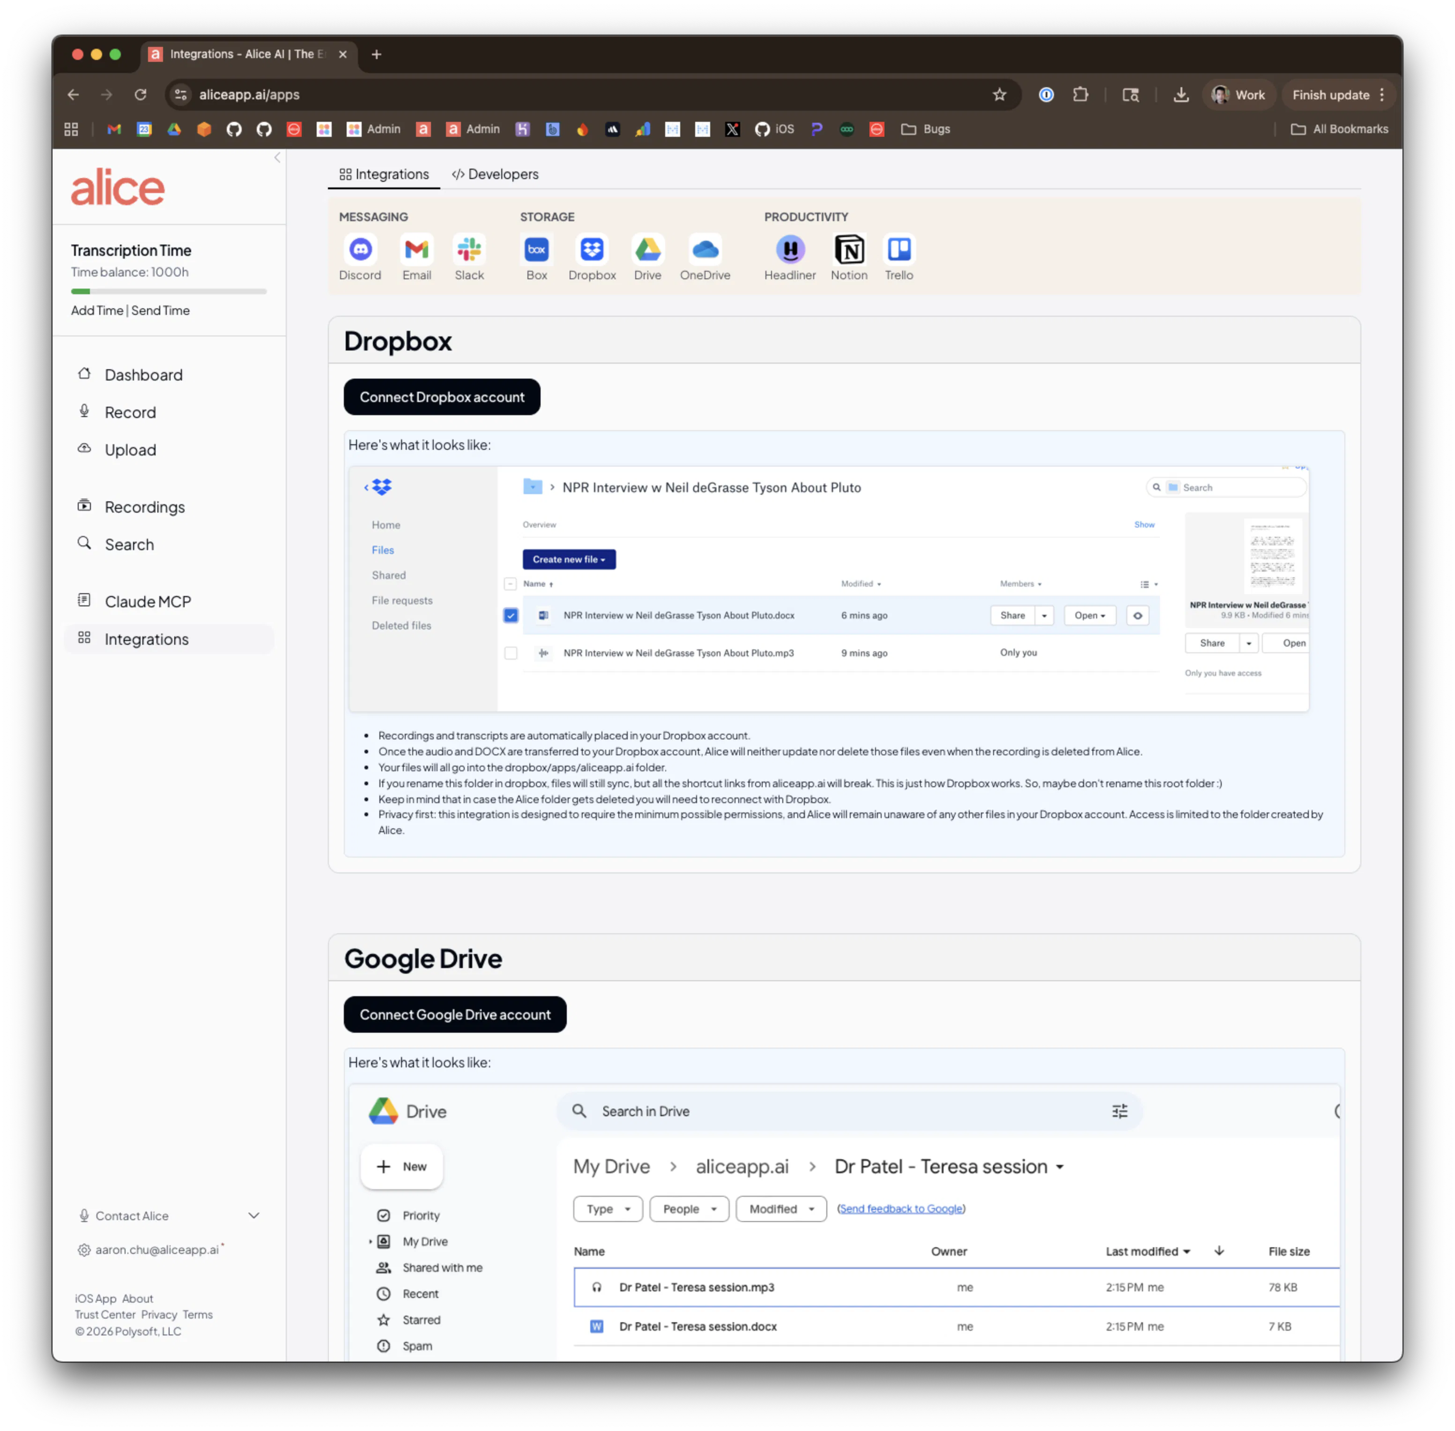1455x1431 pixels.
Task: Collapse the left sidebar with the chevron
Action: 277,158
